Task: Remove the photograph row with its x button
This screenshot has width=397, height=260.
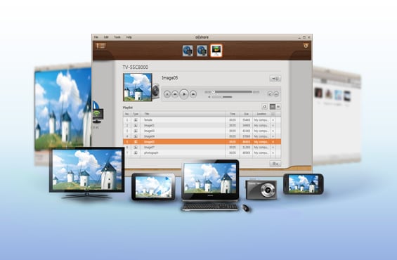Action: coord(273,153)
